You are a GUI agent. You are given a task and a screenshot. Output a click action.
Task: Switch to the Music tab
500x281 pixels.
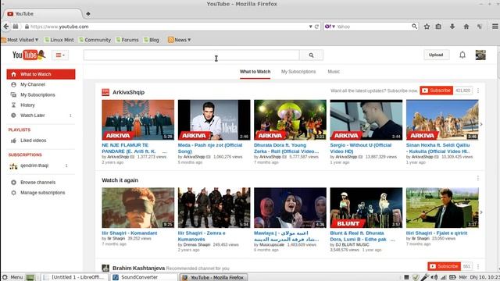[x=334, y=72]
